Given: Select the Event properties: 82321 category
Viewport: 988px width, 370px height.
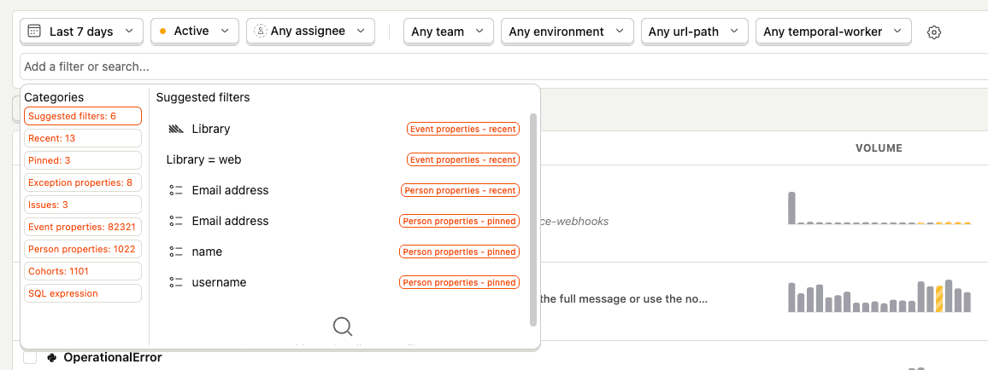Looking at the screenshot, I should tap(83, 227).
